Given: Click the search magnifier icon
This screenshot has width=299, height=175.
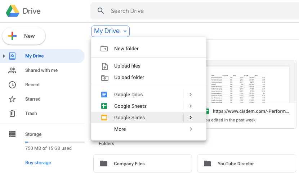Looking at the screenshot, I should click(x=101, y=11).
